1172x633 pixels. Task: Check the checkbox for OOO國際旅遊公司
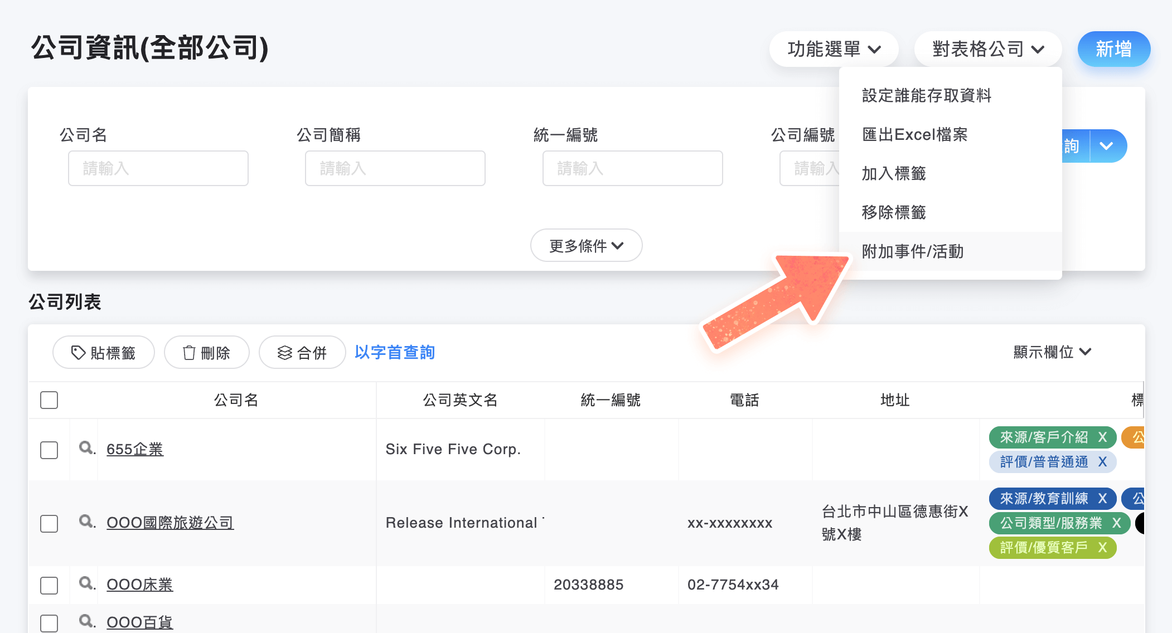pyautogui.click(x=49, y=523)
